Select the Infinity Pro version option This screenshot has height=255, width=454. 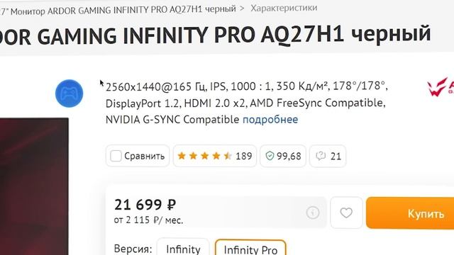tap(250, 249)
